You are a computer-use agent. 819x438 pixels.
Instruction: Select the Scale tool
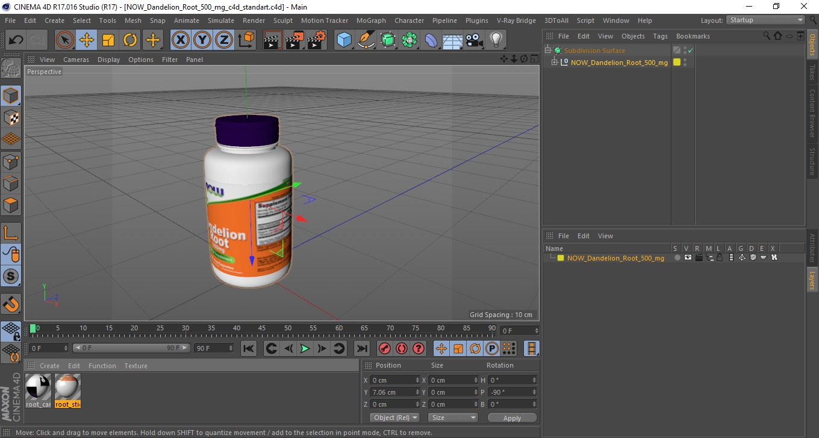coord(108,40)
